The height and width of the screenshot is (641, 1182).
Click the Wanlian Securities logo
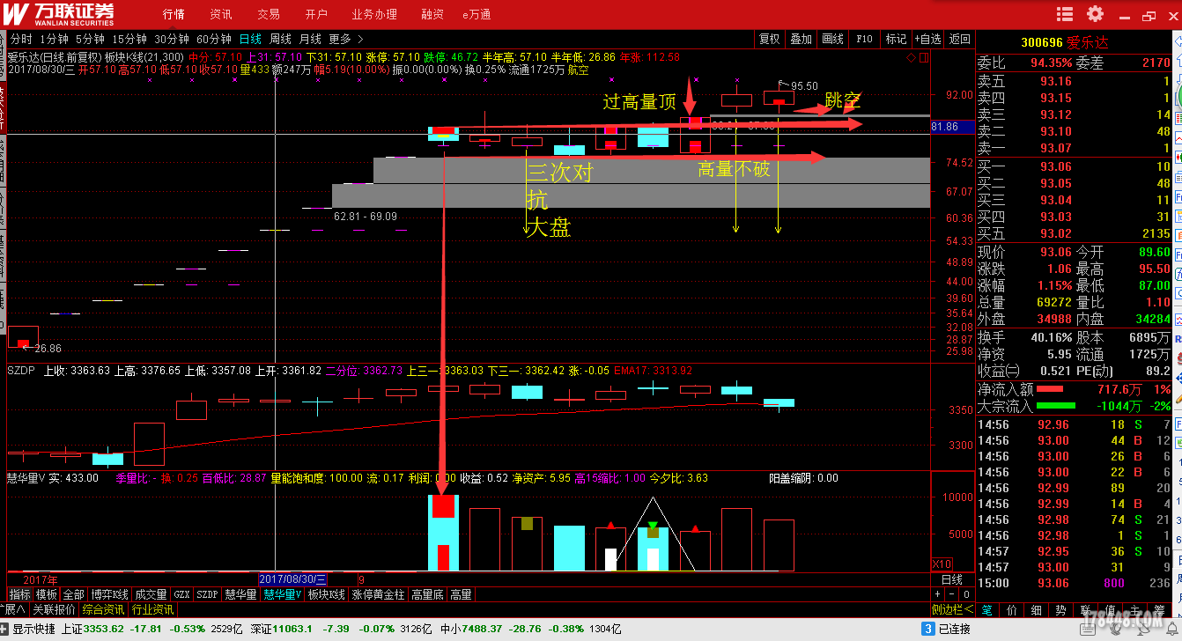60,14
